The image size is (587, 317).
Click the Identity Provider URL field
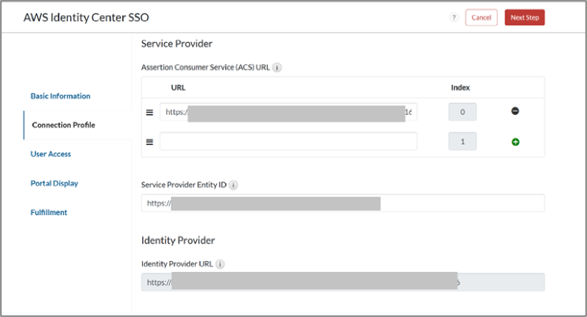tap(343, 282)
